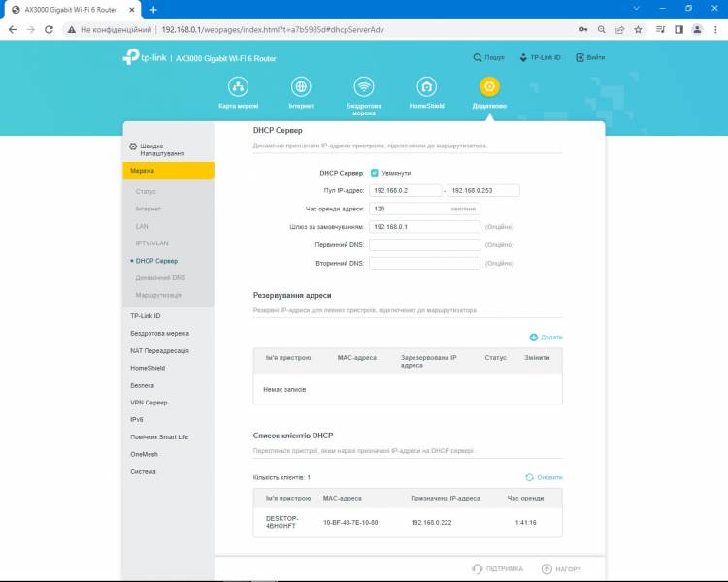Click the Back to top (НАГОРУ) button

tap(561, 569)
